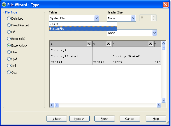Remove column C with its X icon
The height and width of the screenshot is (126, 171).
pos(151,44)
